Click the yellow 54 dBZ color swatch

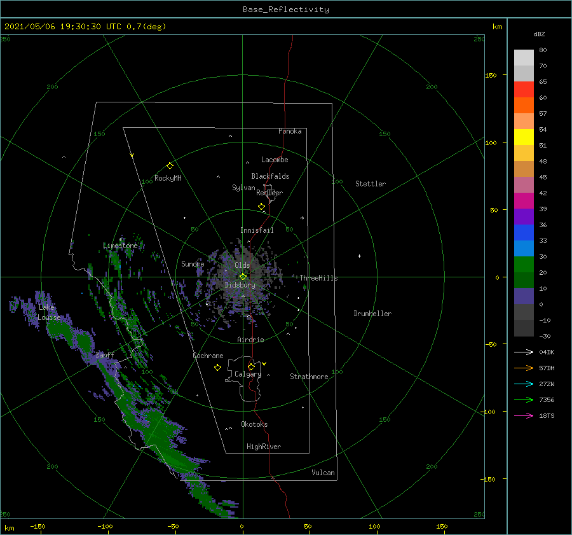point(524,137)
